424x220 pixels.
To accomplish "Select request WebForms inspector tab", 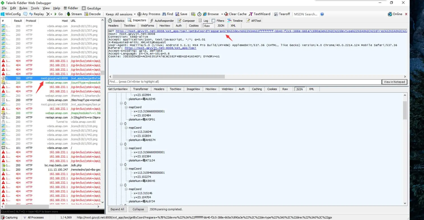I will [x=148, y=26].
